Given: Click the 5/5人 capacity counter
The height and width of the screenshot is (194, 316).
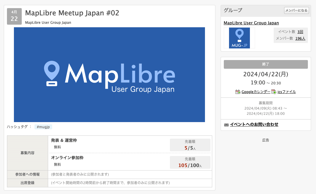Looking at the screenshot, I should coord(190,148).
